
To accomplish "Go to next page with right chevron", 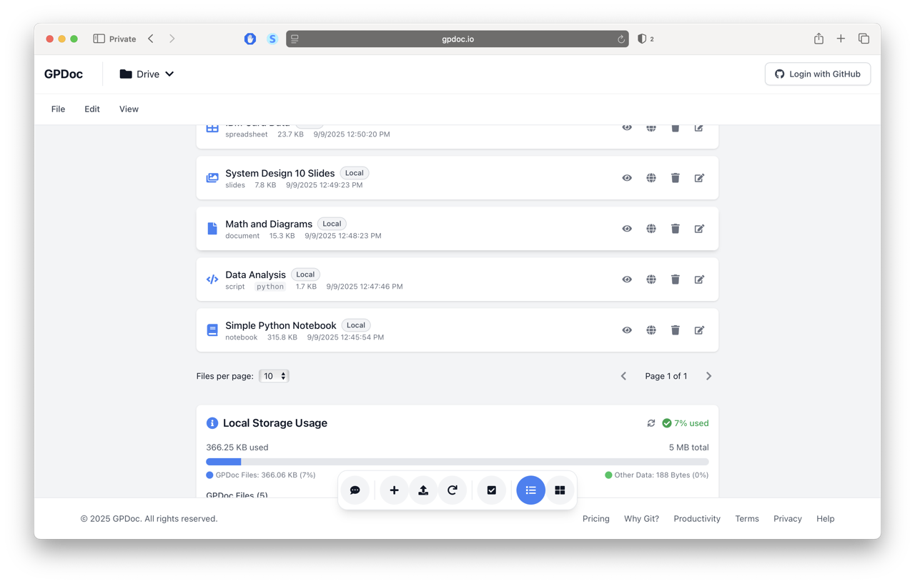I will (x=708, y=376).
